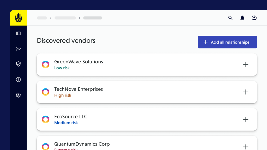
Task: Open notifications bell icon
Action: [242, 18]
